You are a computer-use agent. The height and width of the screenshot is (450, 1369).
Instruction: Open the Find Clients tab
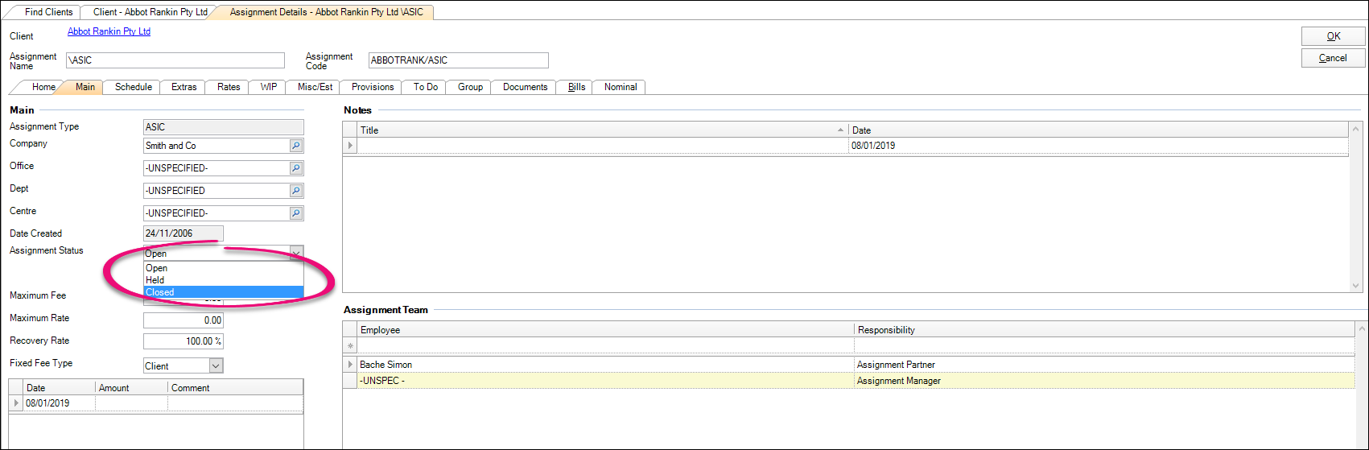[48, 12]
